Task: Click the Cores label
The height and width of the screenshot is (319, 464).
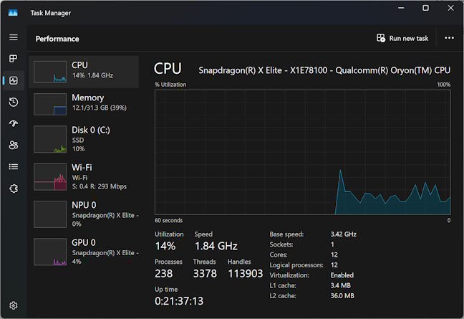Action: (278, 254)
